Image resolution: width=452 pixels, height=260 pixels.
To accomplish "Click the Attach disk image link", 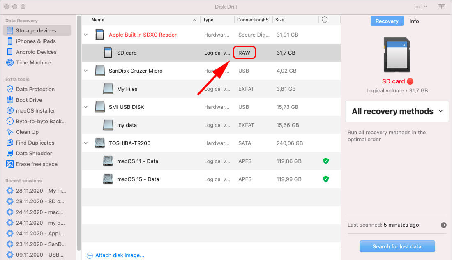I will click(120, 255).
